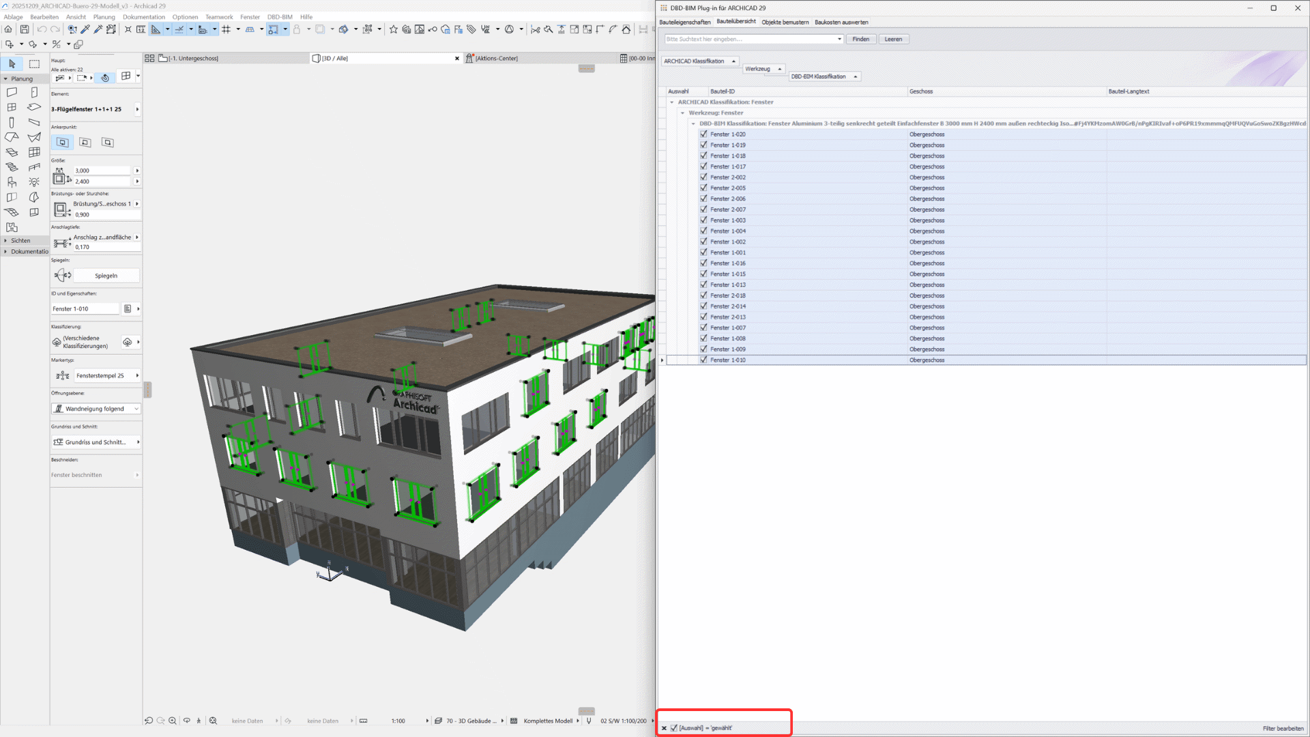This screenshot has height=737, width=1310.
Task: Toggle the [Auswahl] = 'gewählt' filter checkbox
Action: [674, 728]
